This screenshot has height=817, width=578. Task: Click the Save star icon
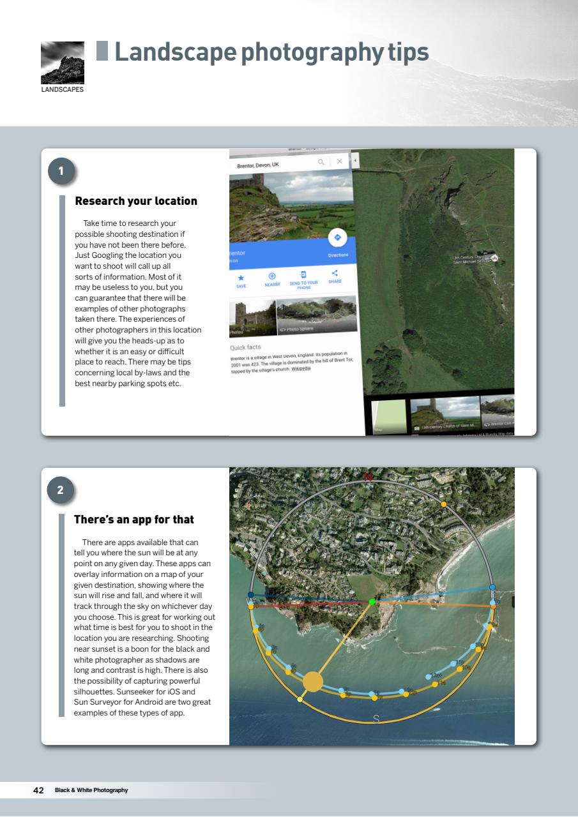click(241, 279)
